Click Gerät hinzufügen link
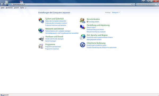Image resolution: width=159 pixels, height=96 pixels. [51, 41]
